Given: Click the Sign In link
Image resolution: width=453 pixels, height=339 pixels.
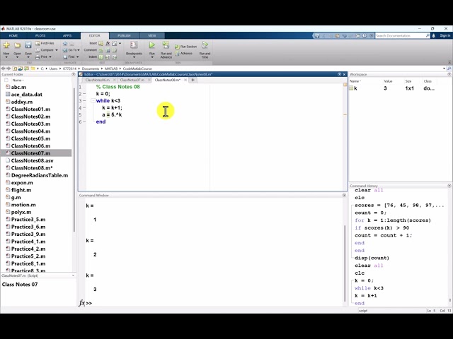Looking at the screenshot, I should 445,35.
